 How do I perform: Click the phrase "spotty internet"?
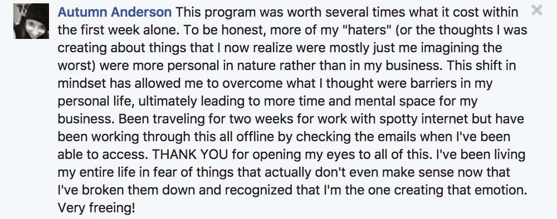(x=424, y=119)
